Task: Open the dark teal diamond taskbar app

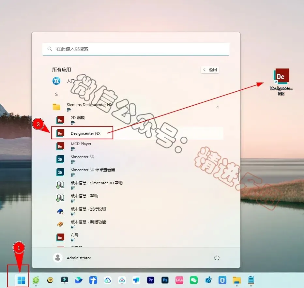Action: point(65,280)
